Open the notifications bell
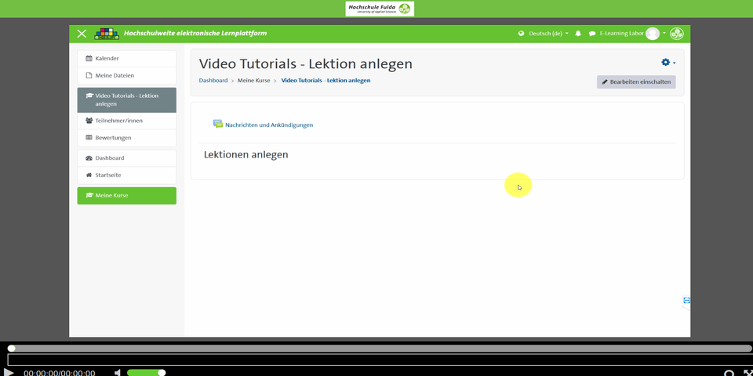 [x=578, y=34]
